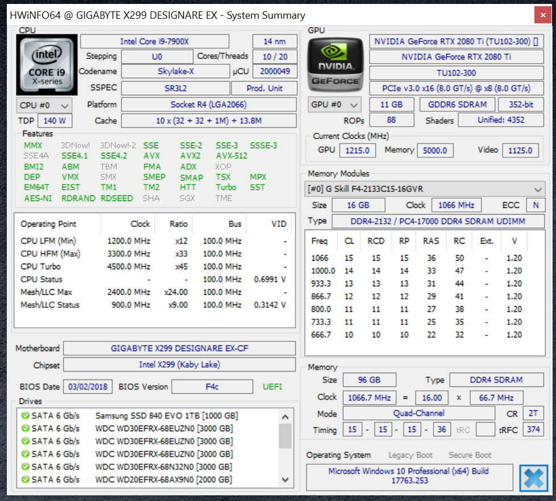Close the System Summary window
The width and height of the screenshot is (556, 501).
coord(542,15)
